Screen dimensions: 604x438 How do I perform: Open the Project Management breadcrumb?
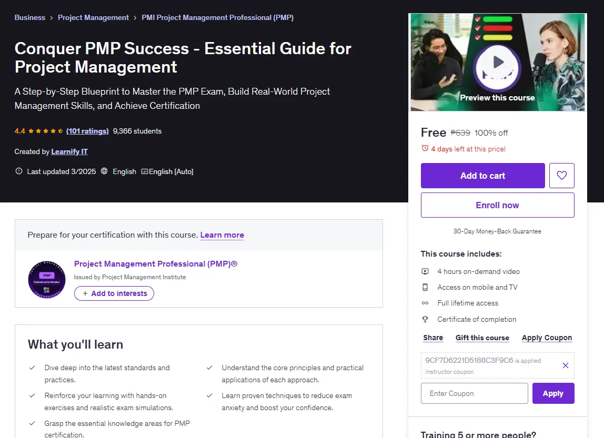coord(93,17)
